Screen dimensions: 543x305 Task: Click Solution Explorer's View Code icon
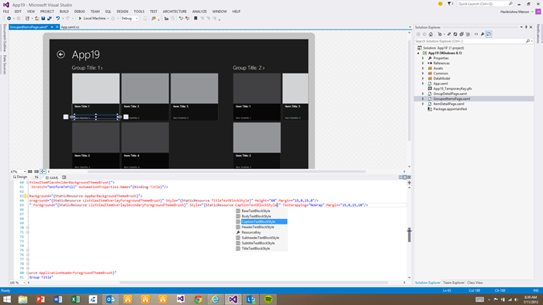pos(476,34)
